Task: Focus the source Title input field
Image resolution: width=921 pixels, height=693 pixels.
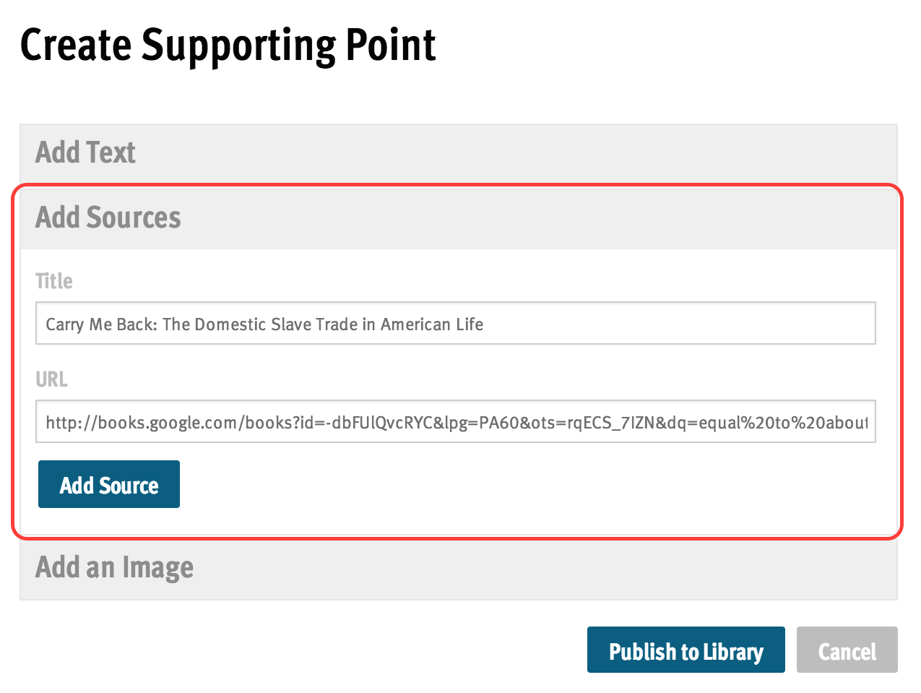Action: 456,323
